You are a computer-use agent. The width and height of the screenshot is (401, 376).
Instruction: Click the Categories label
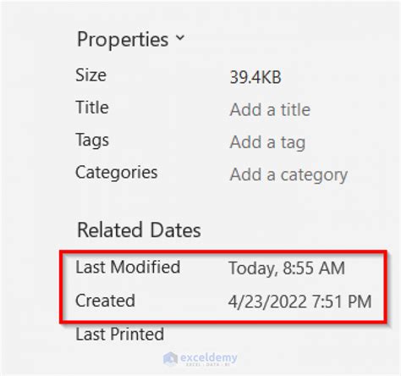[117, 173]
